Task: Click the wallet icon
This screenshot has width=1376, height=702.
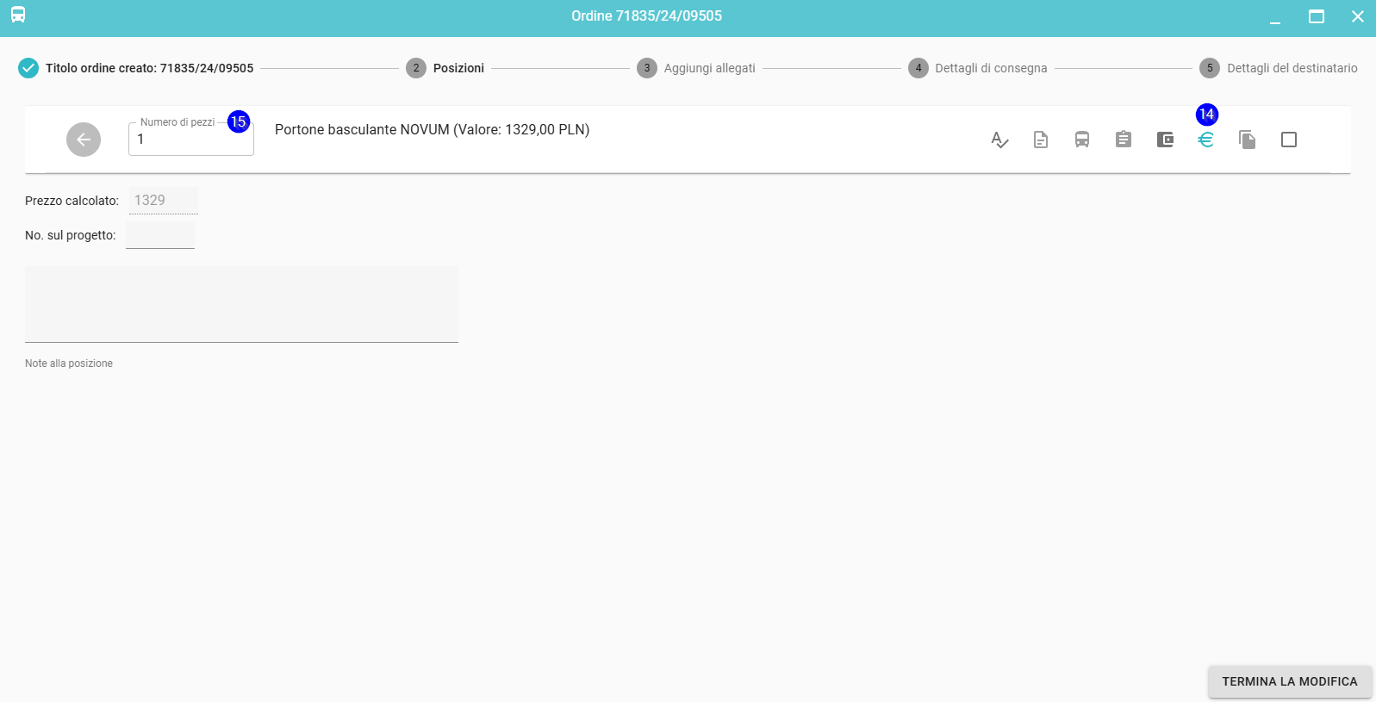Action: 1165,140
